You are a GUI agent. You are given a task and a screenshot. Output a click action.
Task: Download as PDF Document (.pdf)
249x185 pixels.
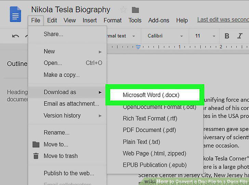pos(155,130)
